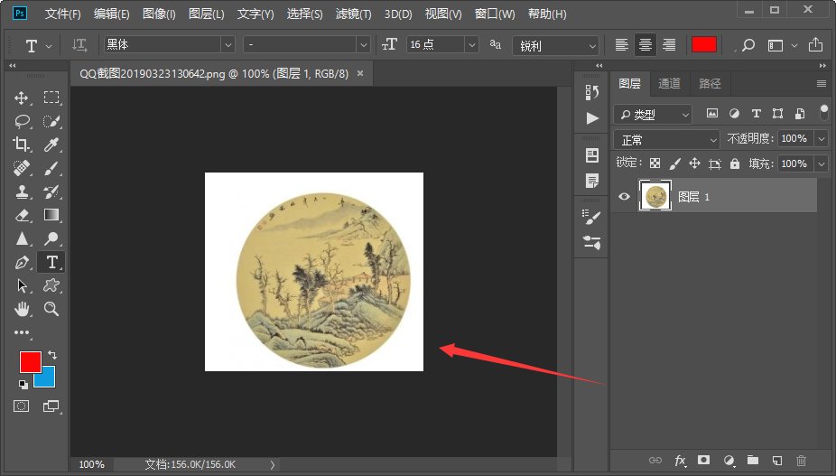
Task: Open the 滤镜(T) menu
Action: (354, 14)
